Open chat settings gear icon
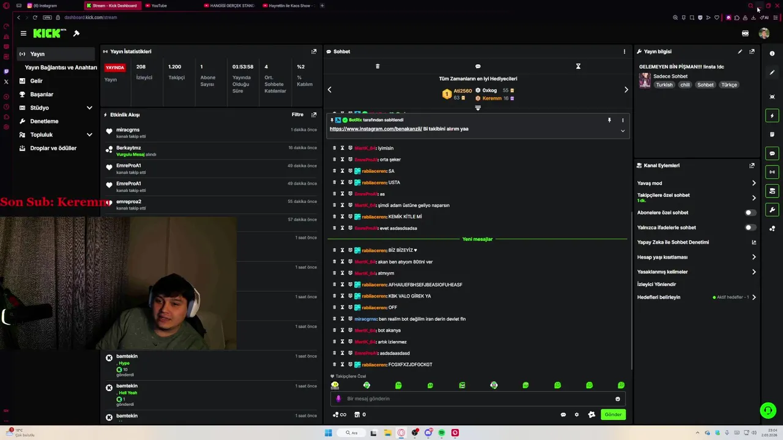 (576, 414)
